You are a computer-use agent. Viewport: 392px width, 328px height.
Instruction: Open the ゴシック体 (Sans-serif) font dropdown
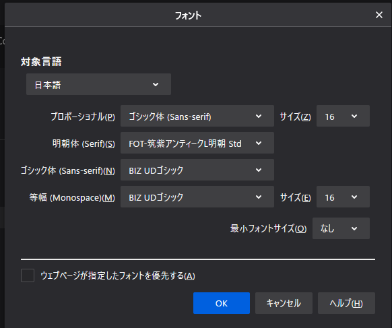(x=197, y=170)
